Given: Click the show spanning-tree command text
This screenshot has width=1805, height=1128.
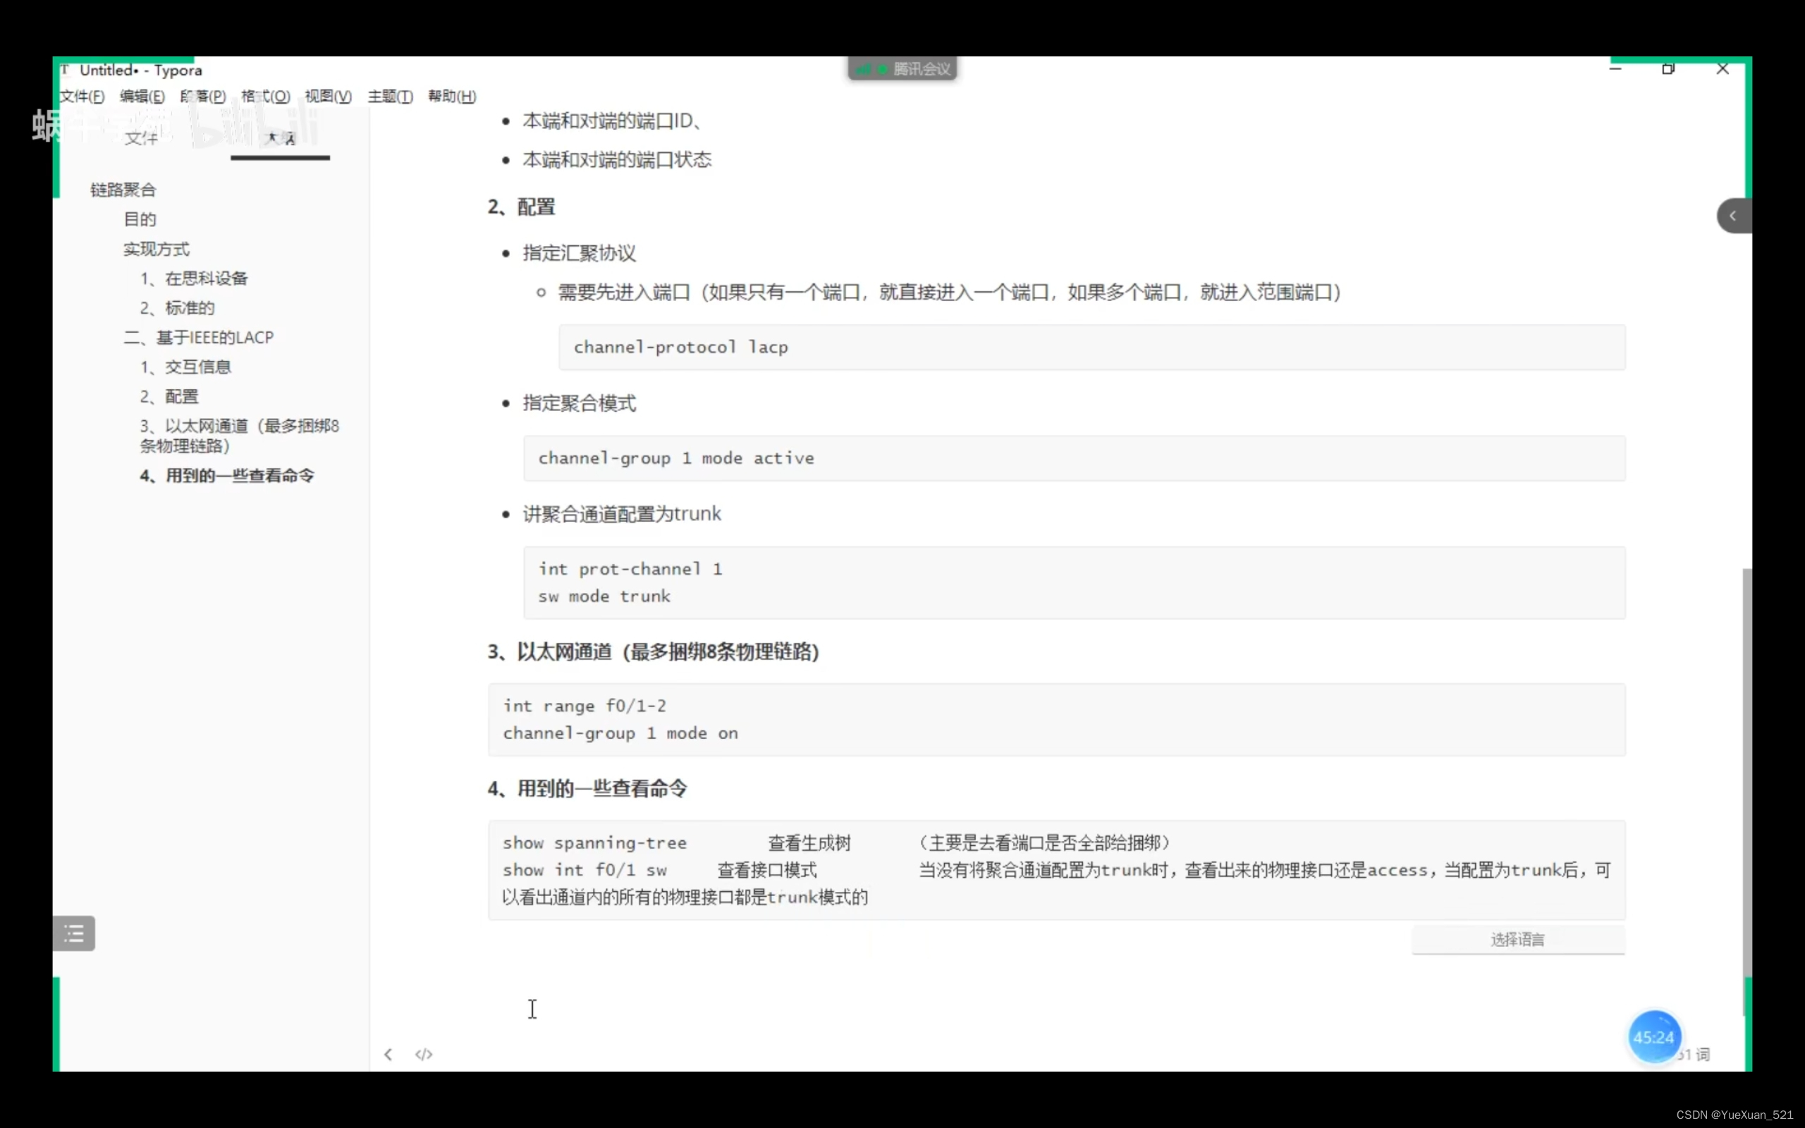Looking at the screenshot, I should coord(594,843).
